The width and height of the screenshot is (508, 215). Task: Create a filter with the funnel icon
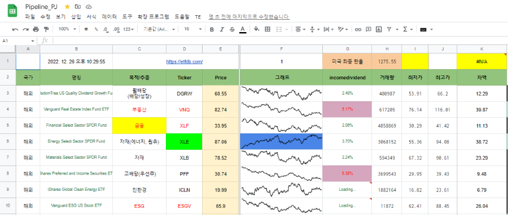[389, 29]
